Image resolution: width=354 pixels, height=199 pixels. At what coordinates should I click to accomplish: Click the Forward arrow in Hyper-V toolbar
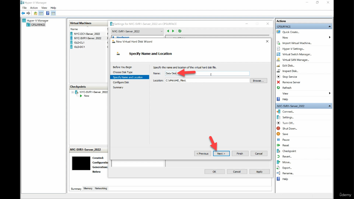tap(28, 13)
